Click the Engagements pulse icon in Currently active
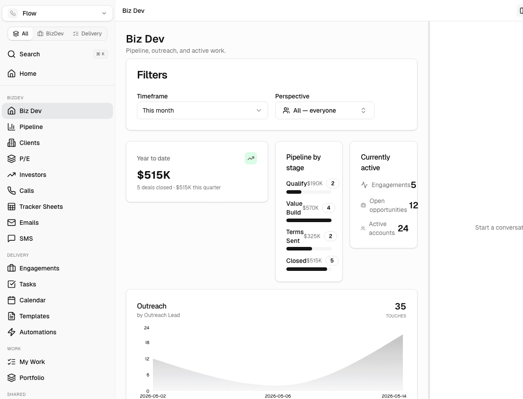This screenshot has width=523, height=399. tap(364, 185)
